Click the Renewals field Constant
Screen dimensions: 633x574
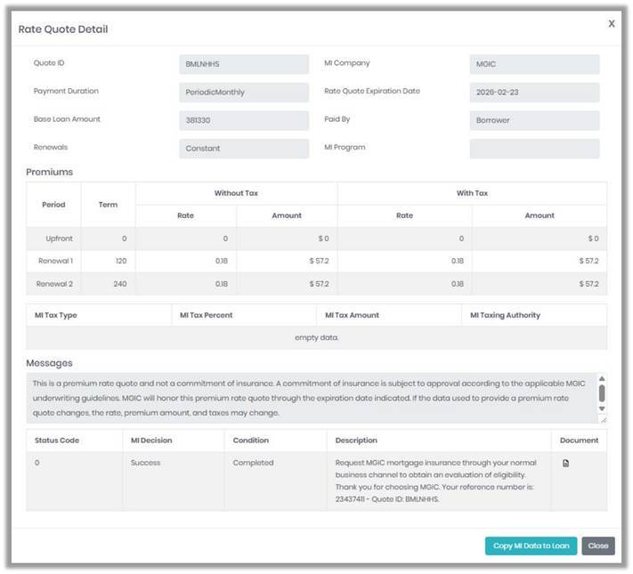click(244, 149)
